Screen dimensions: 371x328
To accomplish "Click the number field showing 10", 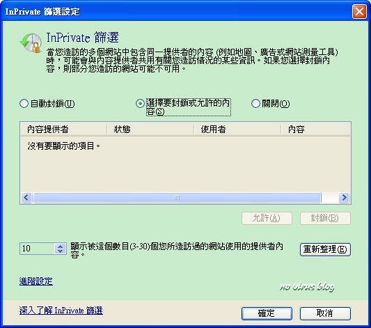I will tap(38, 249).
